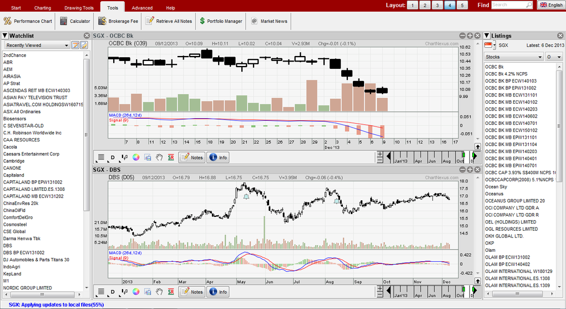Switch to the Drawing Tools tab
566x309 pixels.
pos(79,8)
